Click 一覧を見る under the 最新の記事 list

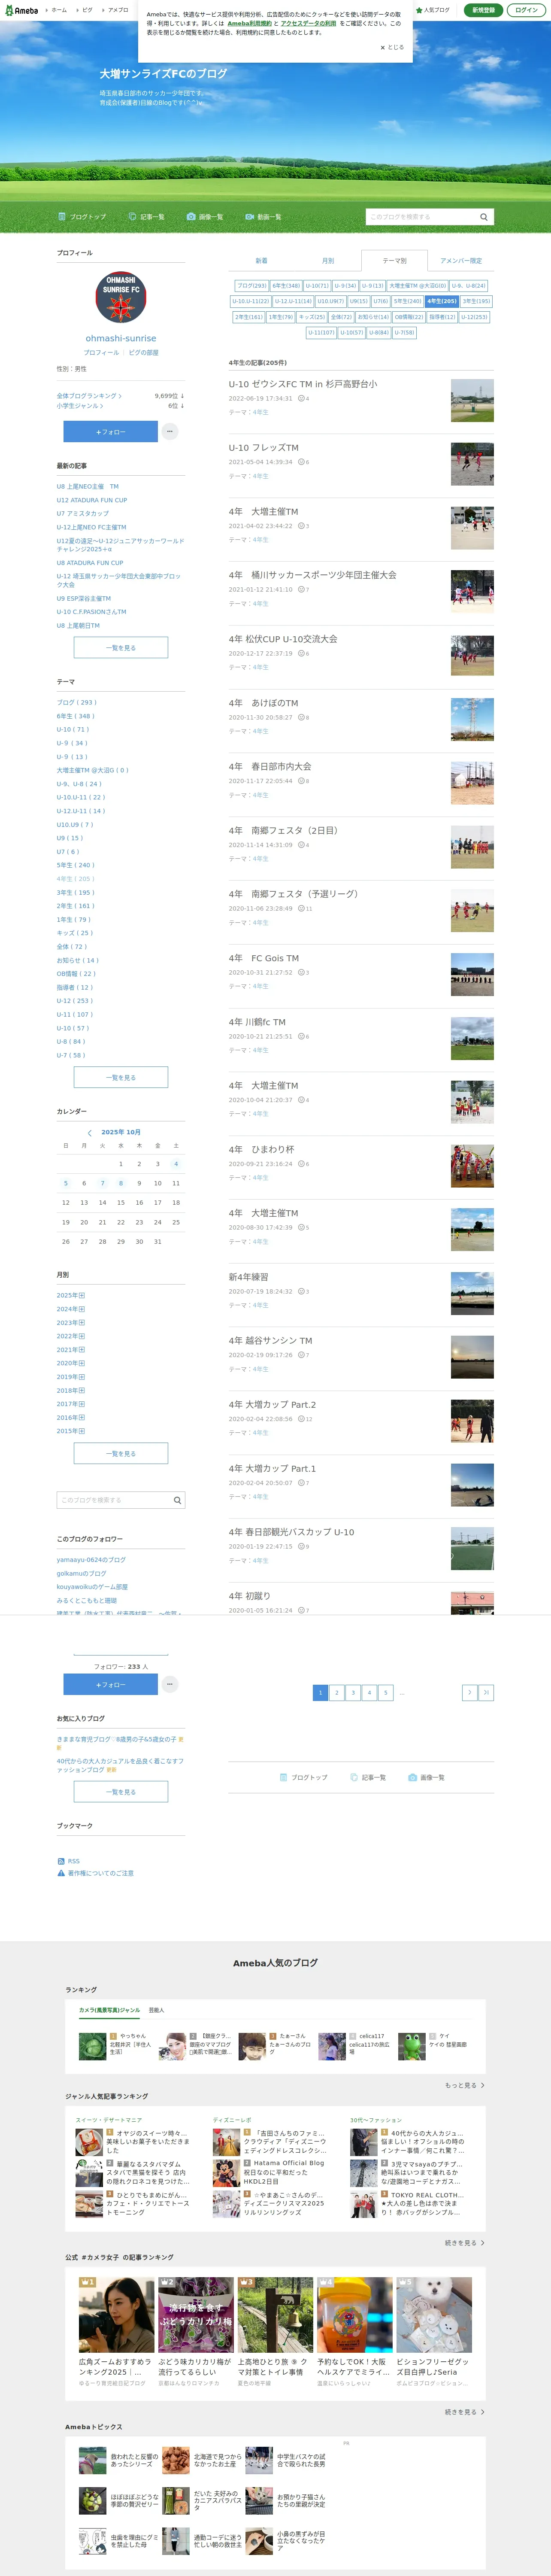(121, 648)
